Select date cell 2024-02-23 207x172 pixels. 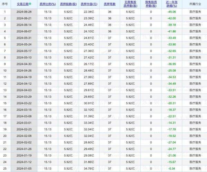pyautogui.click(x=24, y=129)
